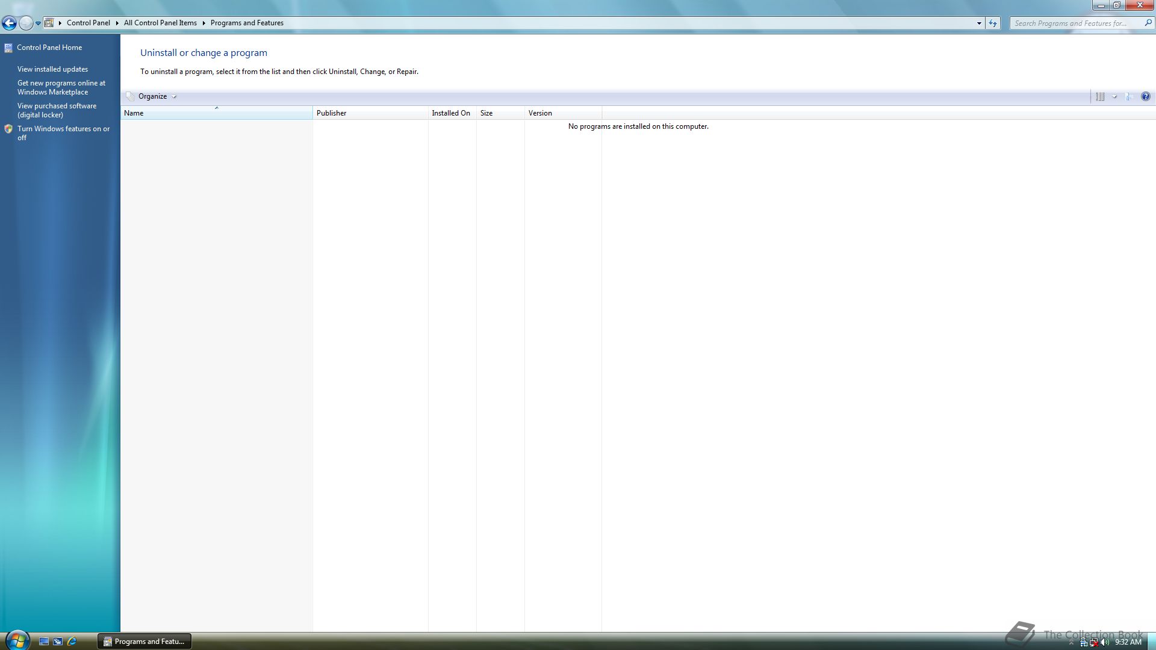1156x650 pixels.
Task: Expand arrow after All Control Panel Items
Action: tap(204, 23)
